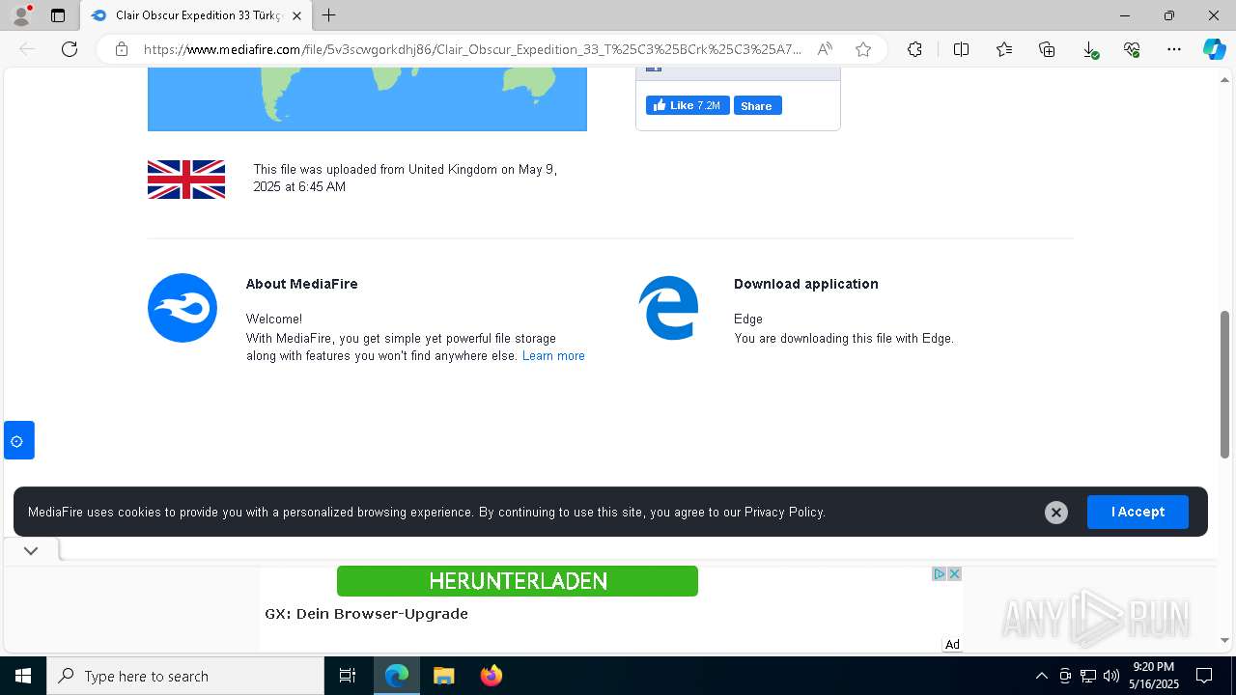
Task: Follow the Learn more link
Action: point(553,355)
